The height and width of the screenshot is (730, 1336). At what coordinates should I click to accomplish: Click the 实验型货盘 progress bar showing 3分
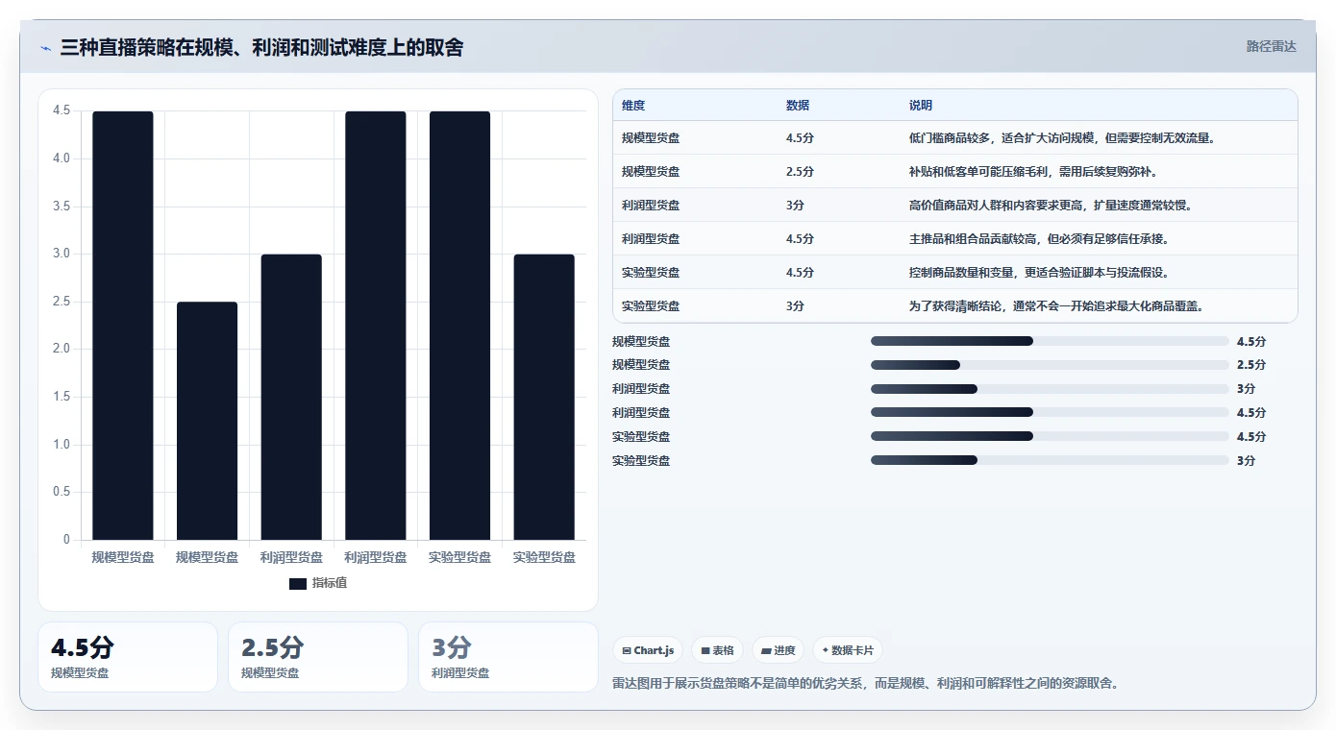[1050, 460]
